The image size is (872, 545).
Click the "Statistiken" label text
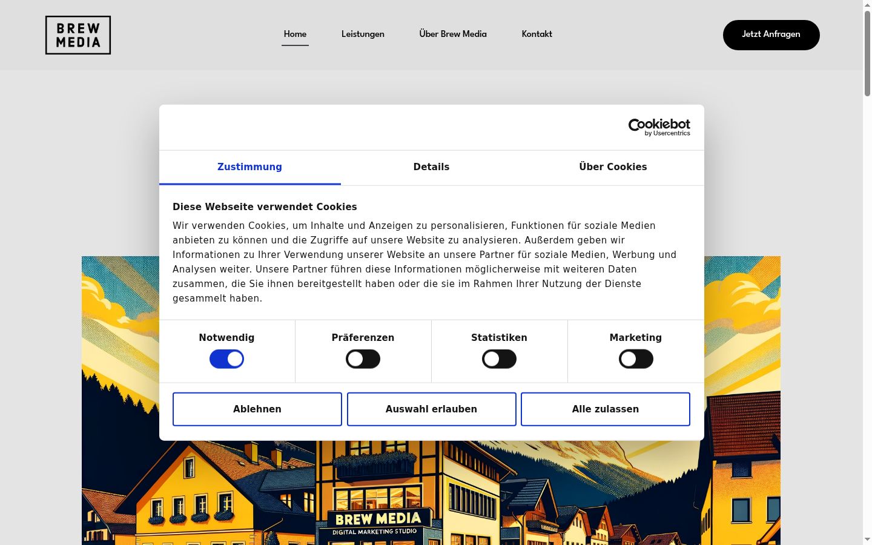pos(499,338)
